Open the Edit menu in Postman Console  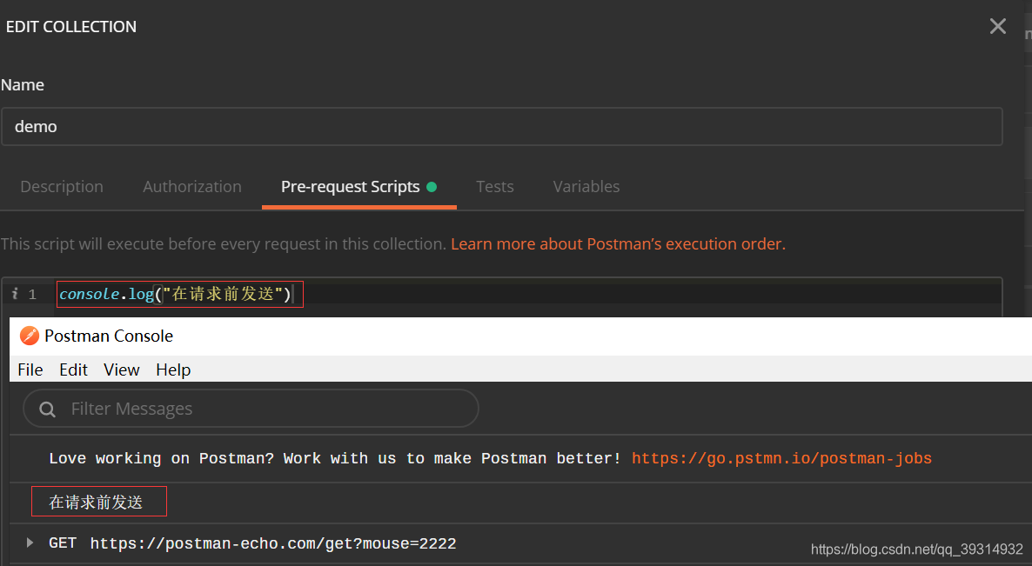pos(73,370)
